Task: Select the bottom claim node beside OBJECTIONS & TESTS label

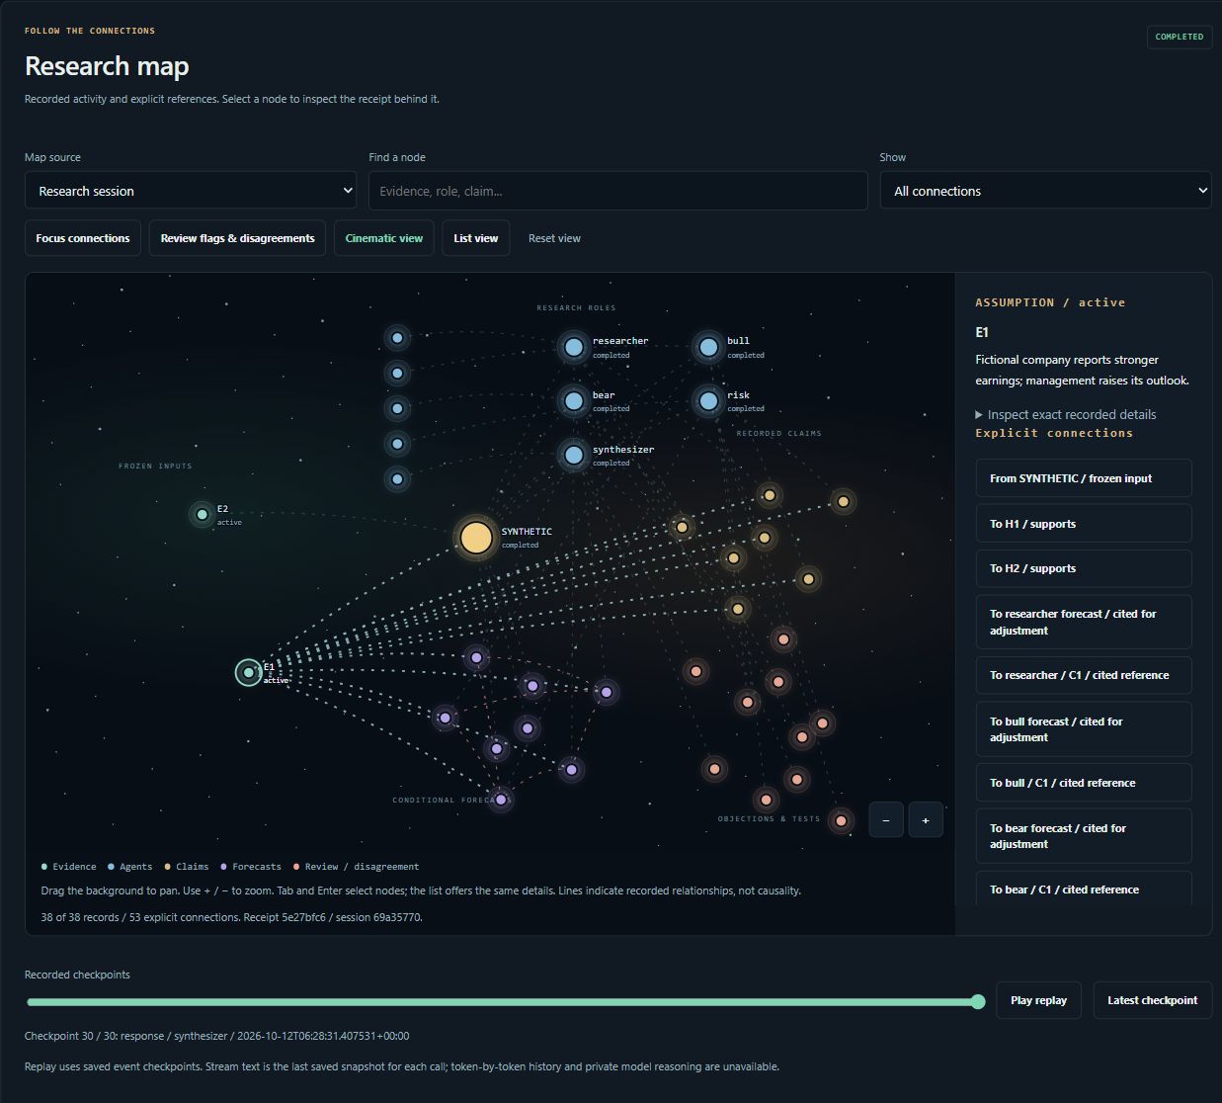Action: pos(841,820)
